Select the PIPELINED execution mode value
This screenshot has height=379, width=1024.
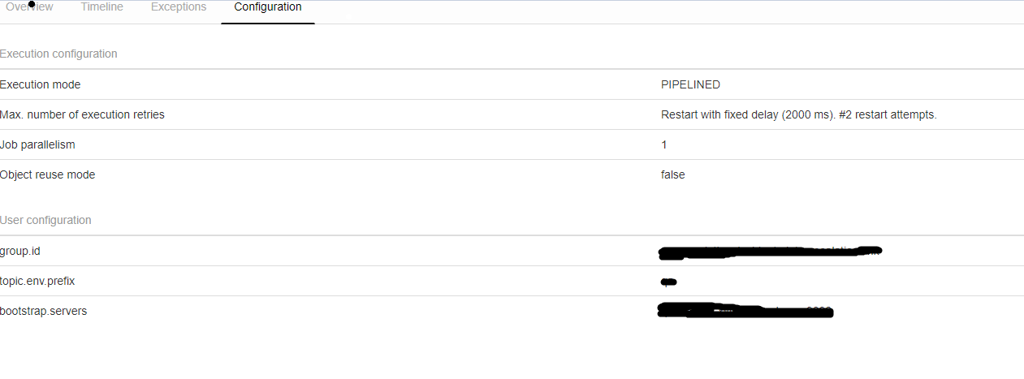pos(690,84)
